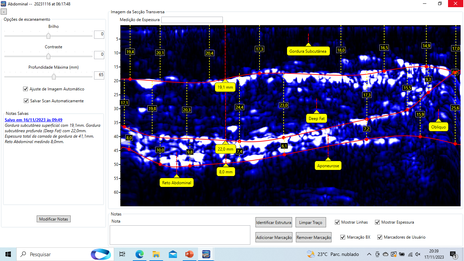Select the Reto Abdominal marker label
464x261 pixels.
point(176,182)
